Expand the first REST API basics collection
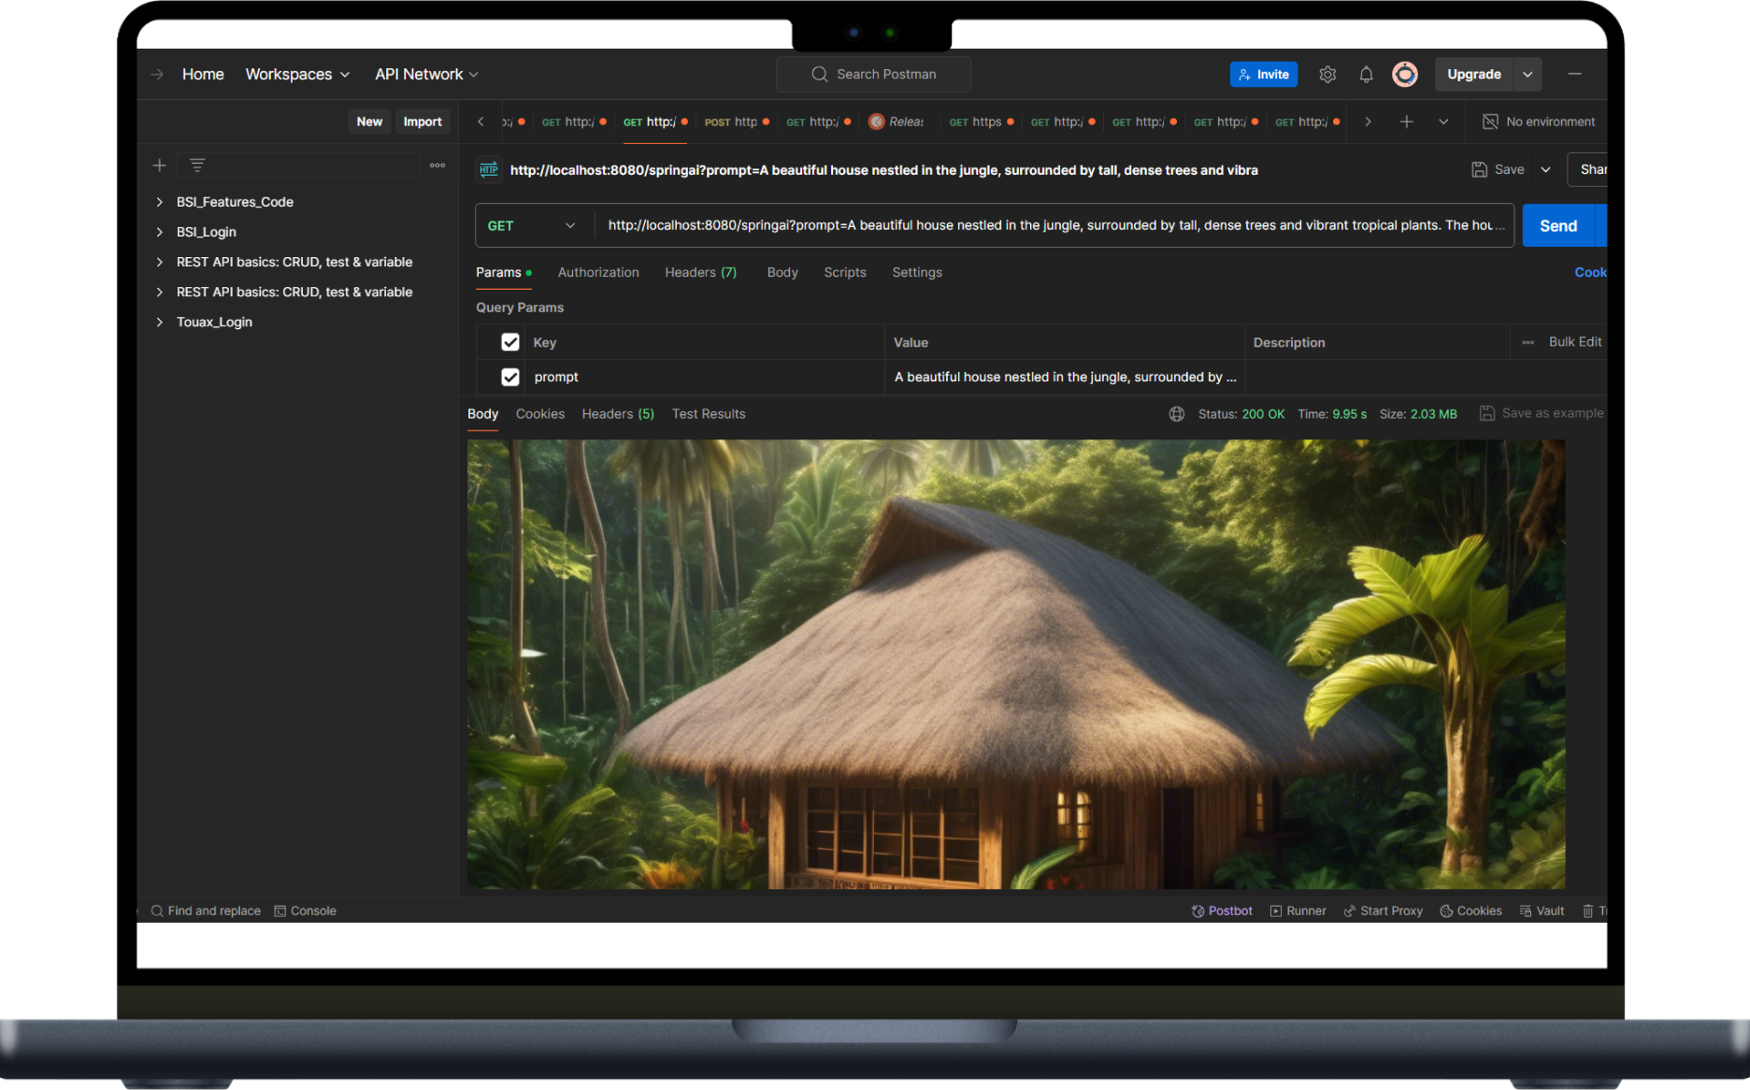The image size is (1750, 1090). [x=160, y=262]
